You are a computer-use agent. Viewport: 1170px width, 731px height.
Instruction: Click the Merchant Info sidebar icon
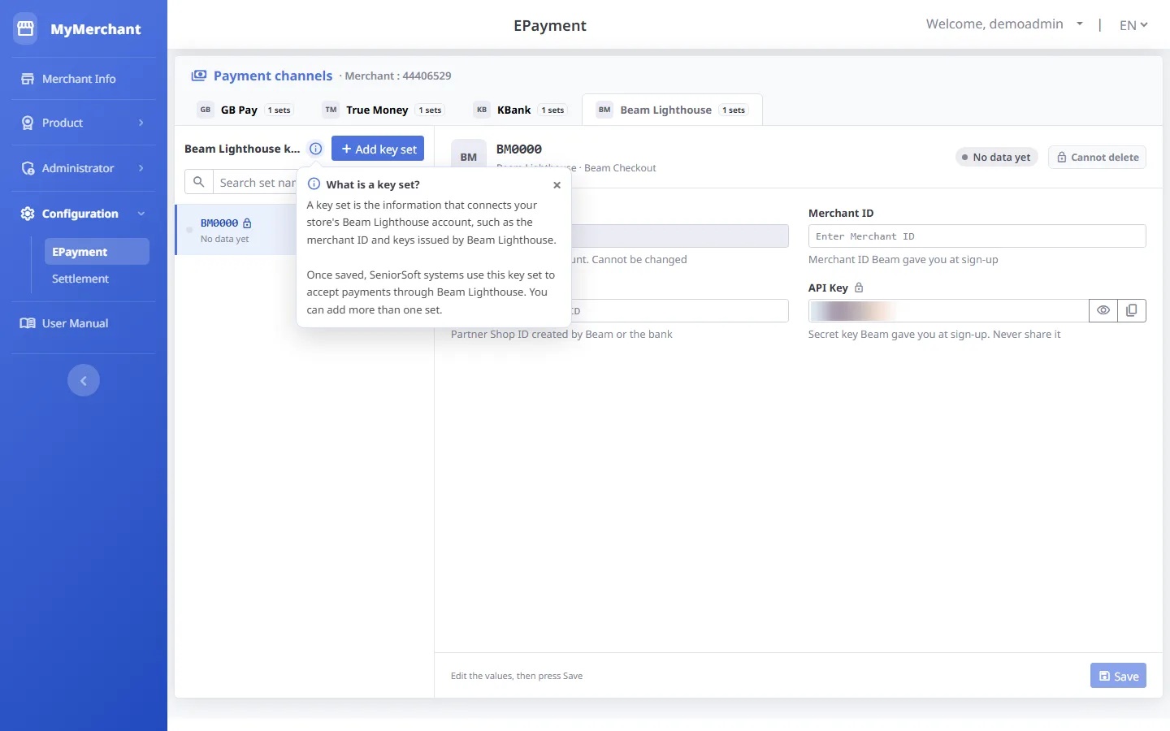28,79
